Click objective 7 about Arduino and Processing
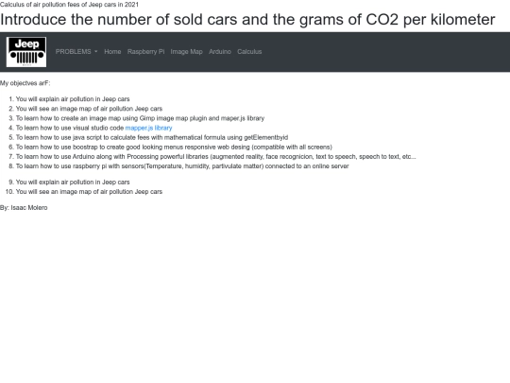The width and height of the screenshot is (510, 383). pyautogui.click(x=215, y=157)
